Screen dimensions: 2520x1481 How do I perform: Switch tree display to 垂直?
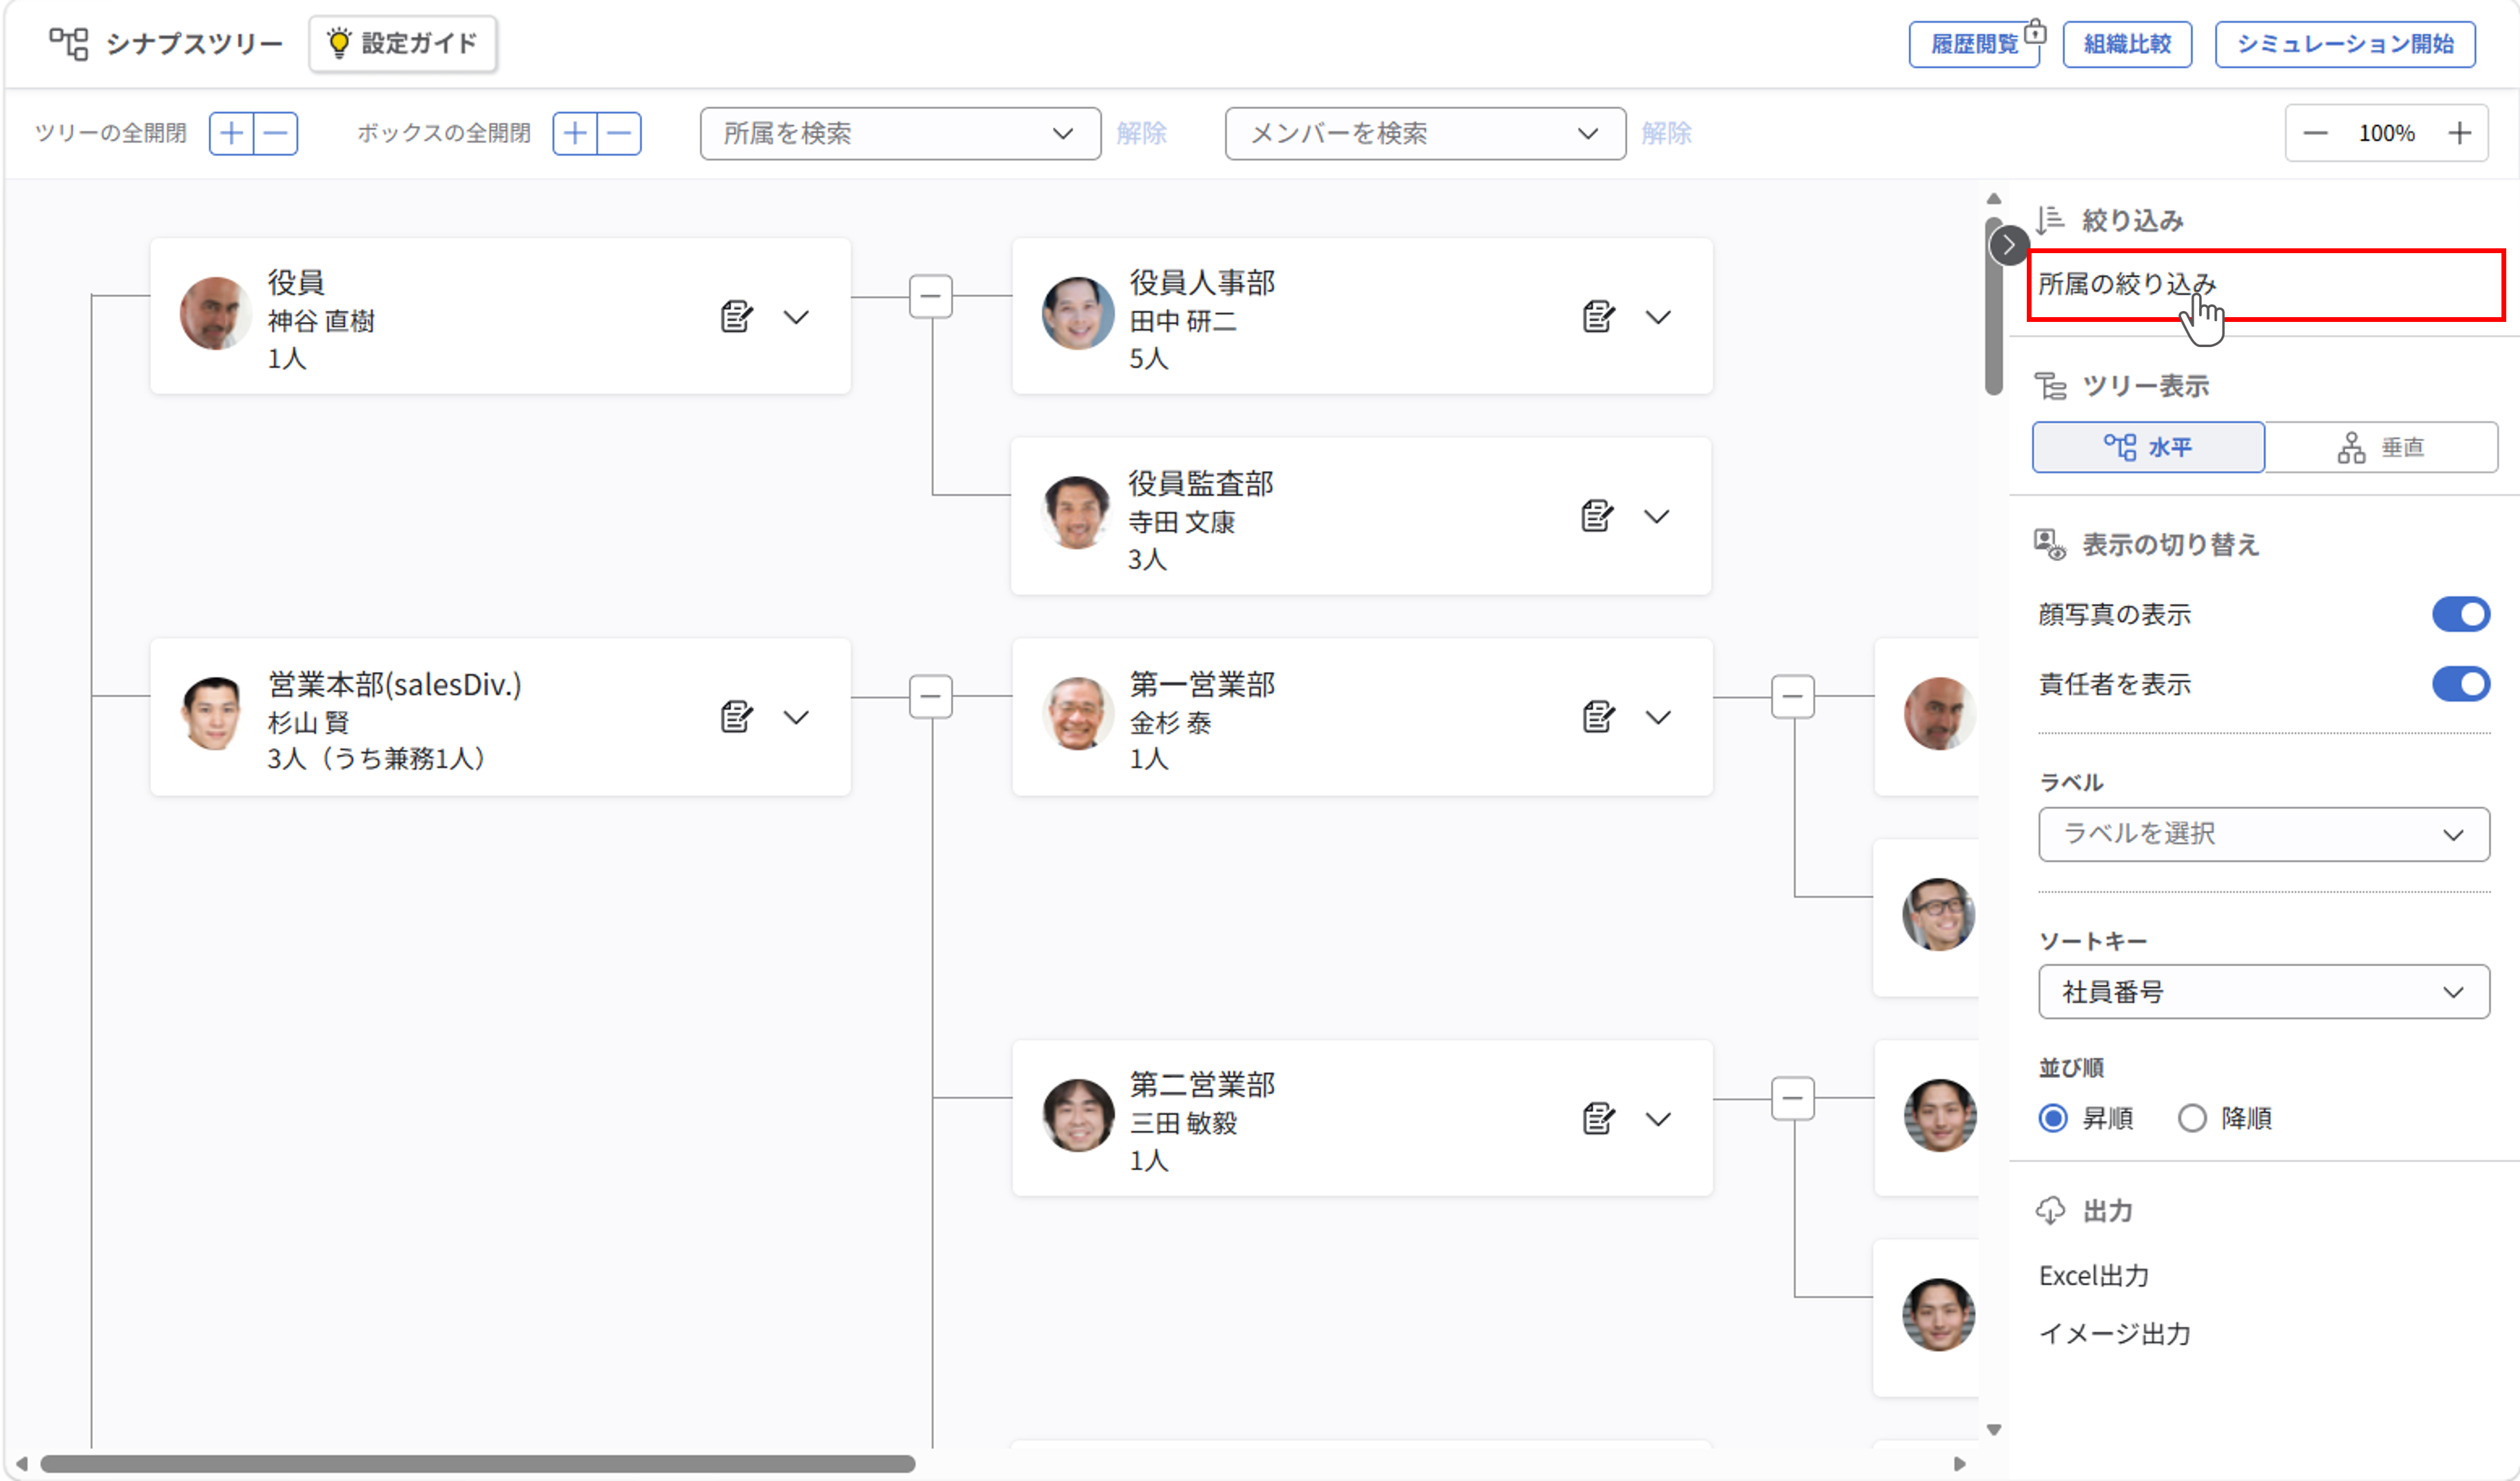(2381, 447)
